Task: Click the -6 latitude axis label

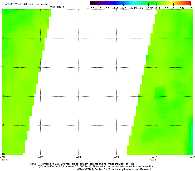Action: [x=2, y=96]
